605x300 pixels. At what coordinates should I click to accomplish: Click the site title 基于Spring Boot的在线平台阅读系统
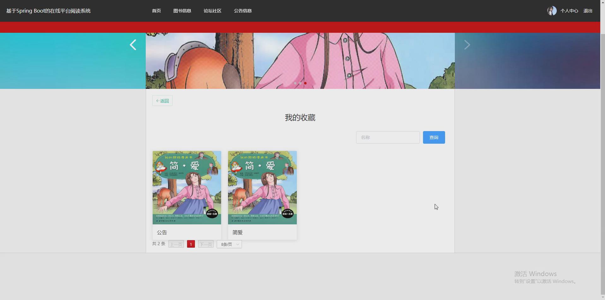point(48,11)
